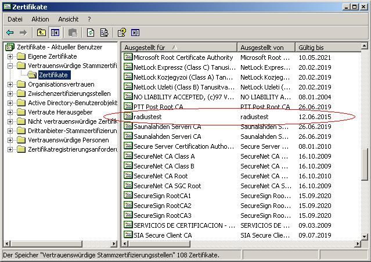371x262 pixels.
Task: Refresh the view with the refresh icon
Action: [91, 33]
